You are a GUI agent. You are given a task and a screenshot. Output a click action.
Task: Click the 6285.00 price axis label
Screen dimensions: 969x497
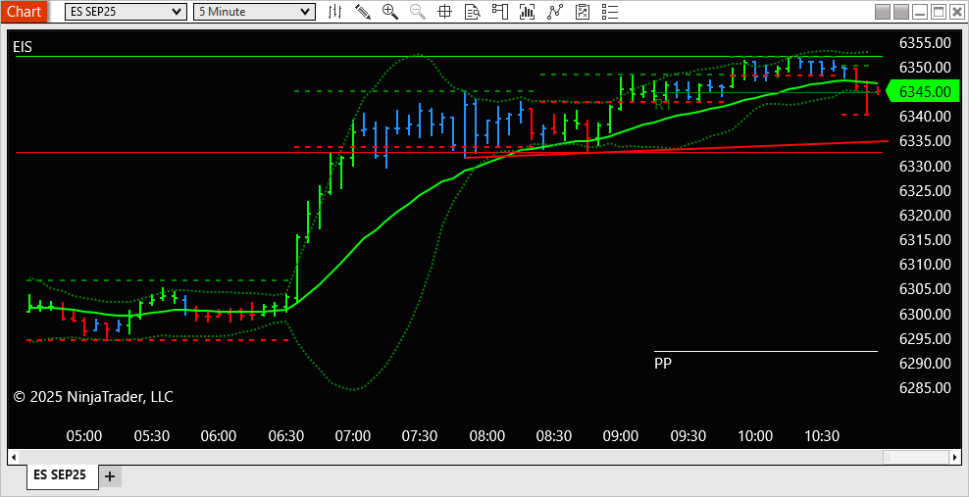[925, 388]
